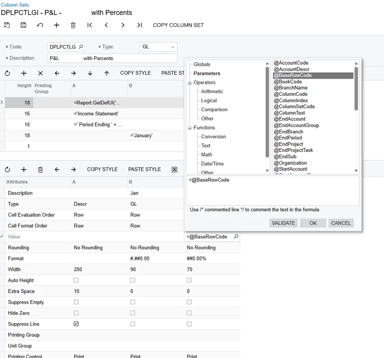Image resolution: width=384 pixels, height=358 pixels.
Task: Select Comparison operators category
Action: pyautogui.click(x=214, y=110)
